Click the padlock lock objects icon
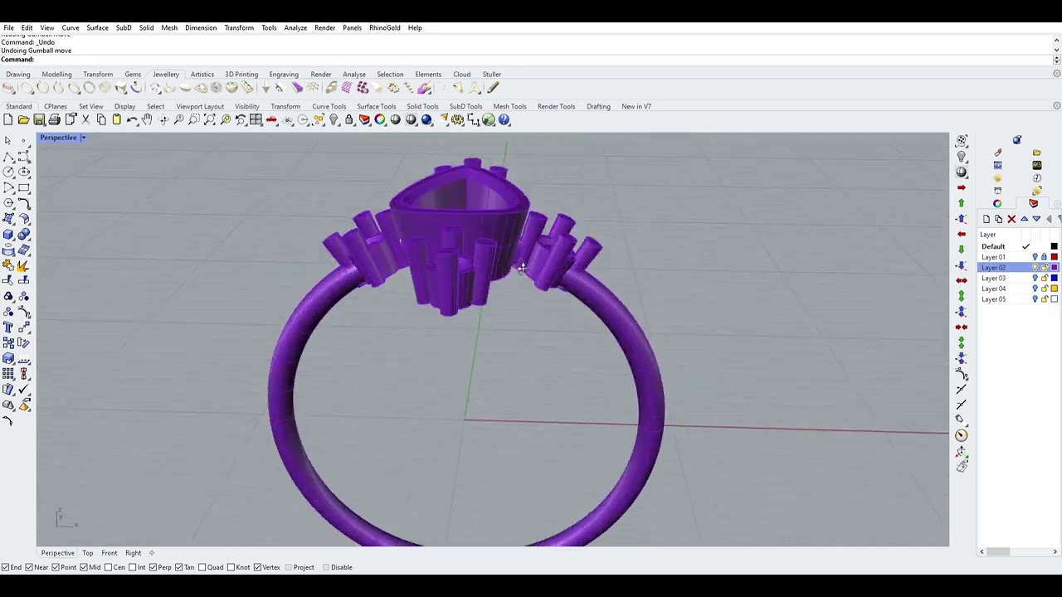 [x=349, y=120]
